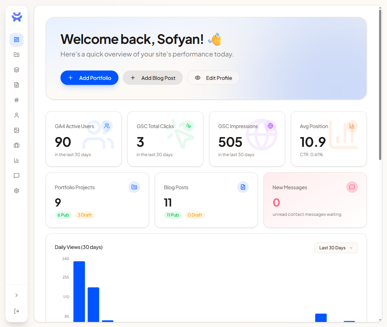
Task: Click the New Messages count 0
Action: [276, 203]
